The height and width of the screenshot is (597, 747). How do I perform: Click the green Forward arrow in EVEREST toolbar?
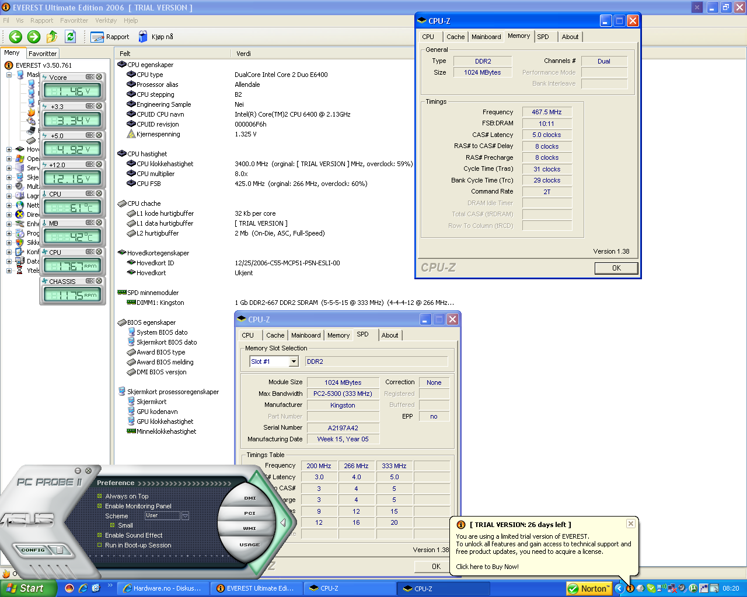tap(34, 37)
